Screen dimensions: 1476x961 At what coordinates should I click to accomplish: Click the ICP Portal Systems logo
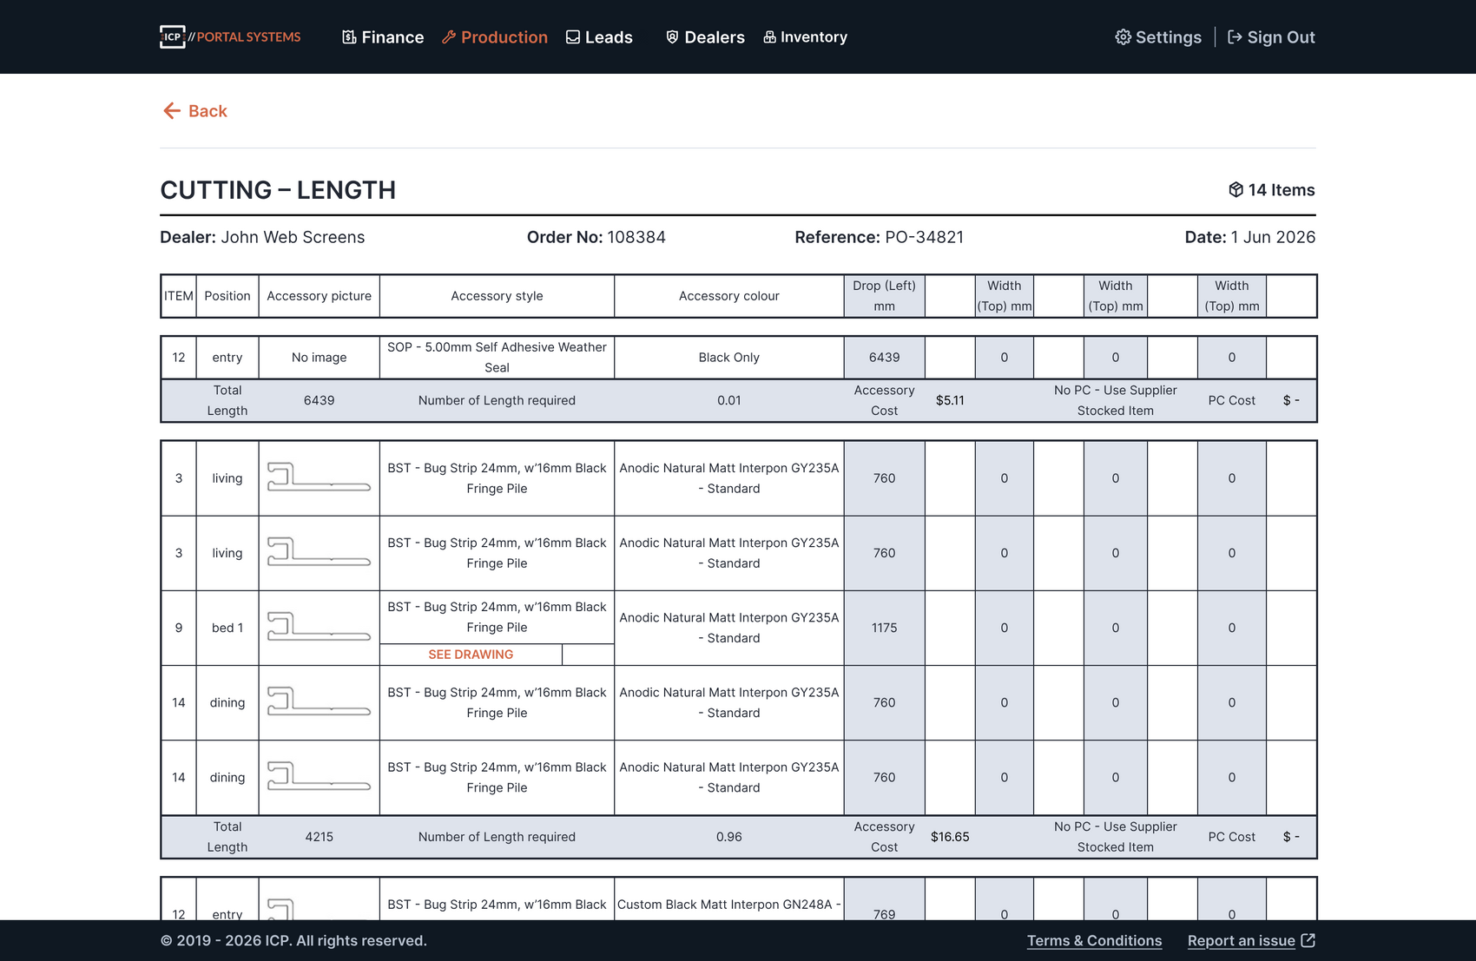click(230, 36)
